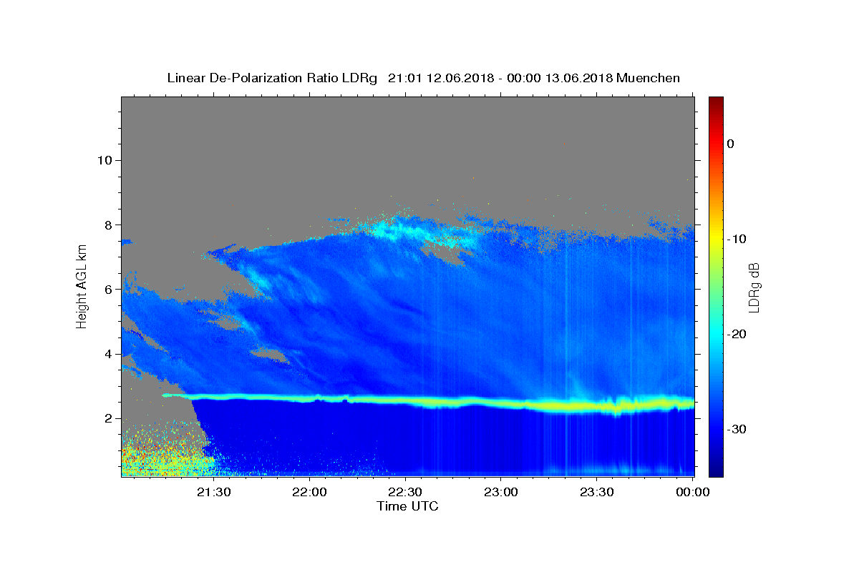Click the colorbar value -20
Image resolution: width=859 pixels, height=572 pixels.
pyautogui.click(x=737, y=334)
